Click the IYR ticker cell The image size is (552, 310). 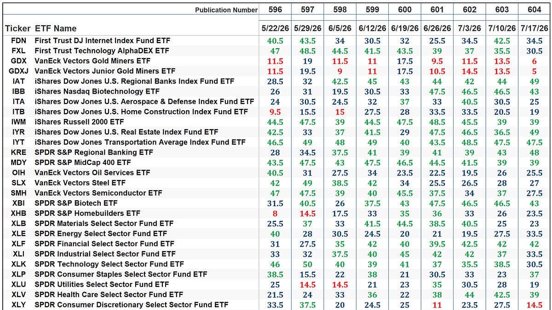click(x=18, y=132)
